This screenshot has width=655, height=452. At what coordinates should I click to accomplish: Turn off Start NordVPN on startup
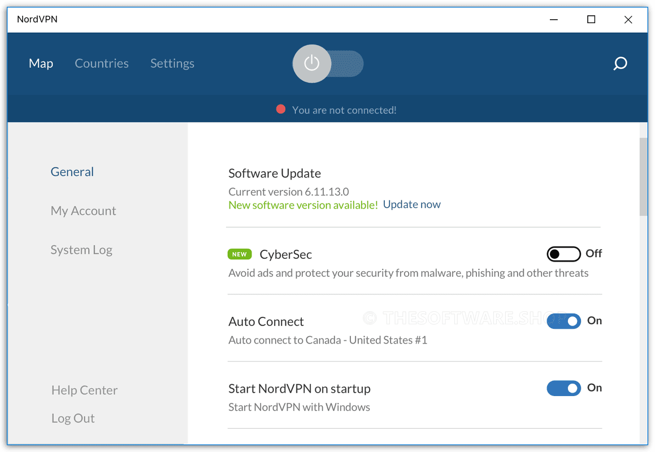(x=563, y=388)
